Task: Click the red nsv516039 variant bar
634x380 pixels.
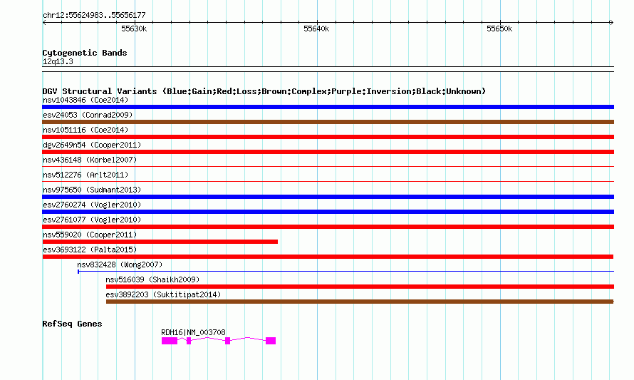Action: click(x=360, y=287)
